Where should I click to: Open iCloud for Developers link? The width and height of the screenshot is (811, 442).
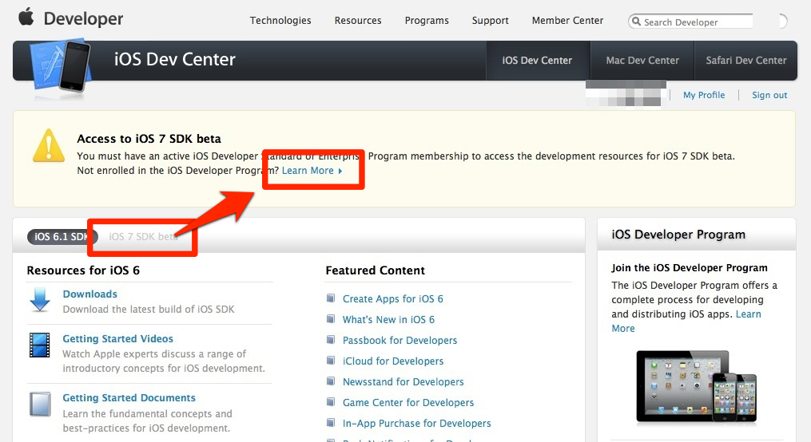393,361
